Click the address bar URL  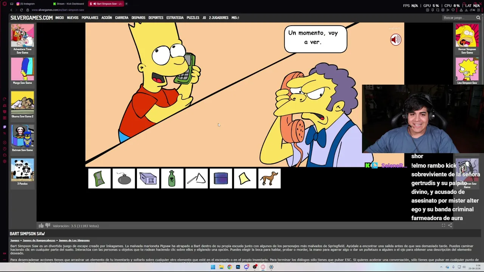[x=58, y=10]
